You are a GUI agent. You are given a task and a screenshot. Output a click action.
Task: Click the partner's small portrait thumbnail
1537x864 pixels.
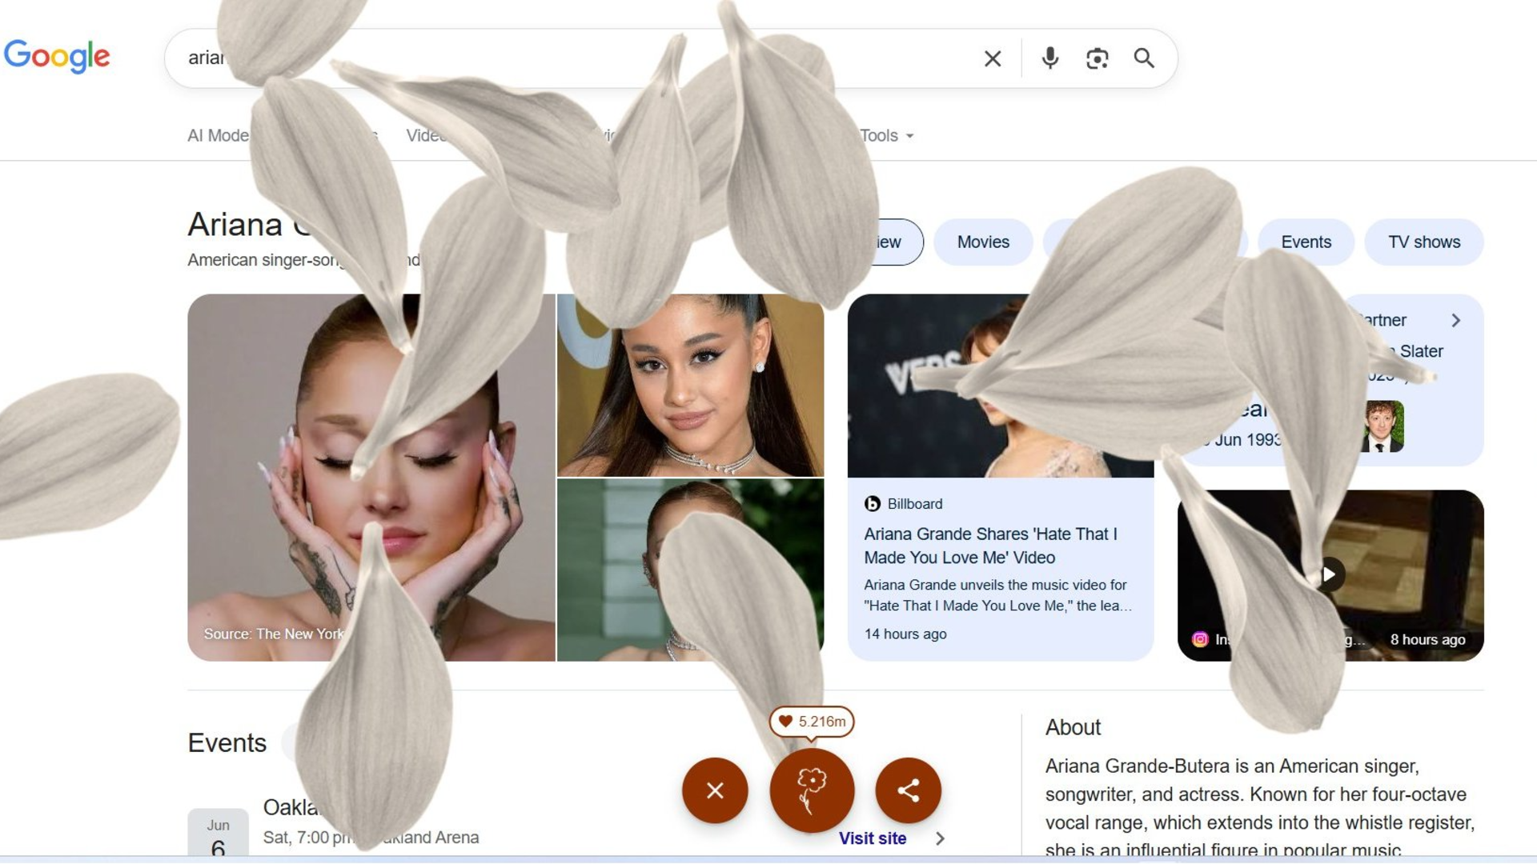point(1382,426)
